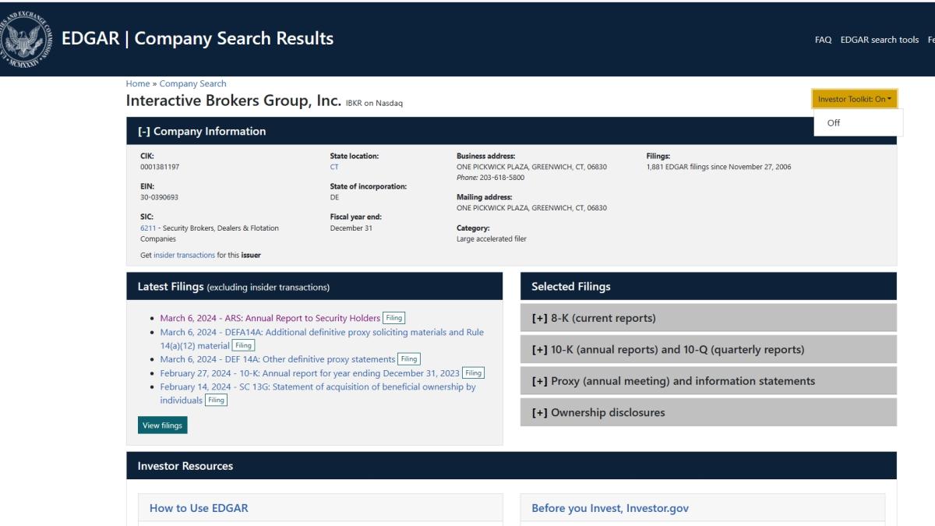Click the SEC seal logo

tap(25, 37)
